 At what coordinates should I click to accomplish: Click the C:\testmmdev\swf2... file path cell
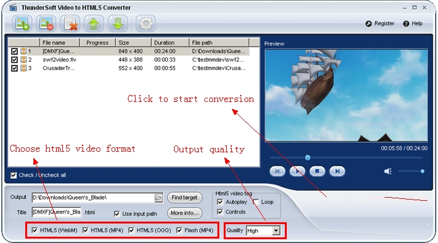(x=218, y=60)
